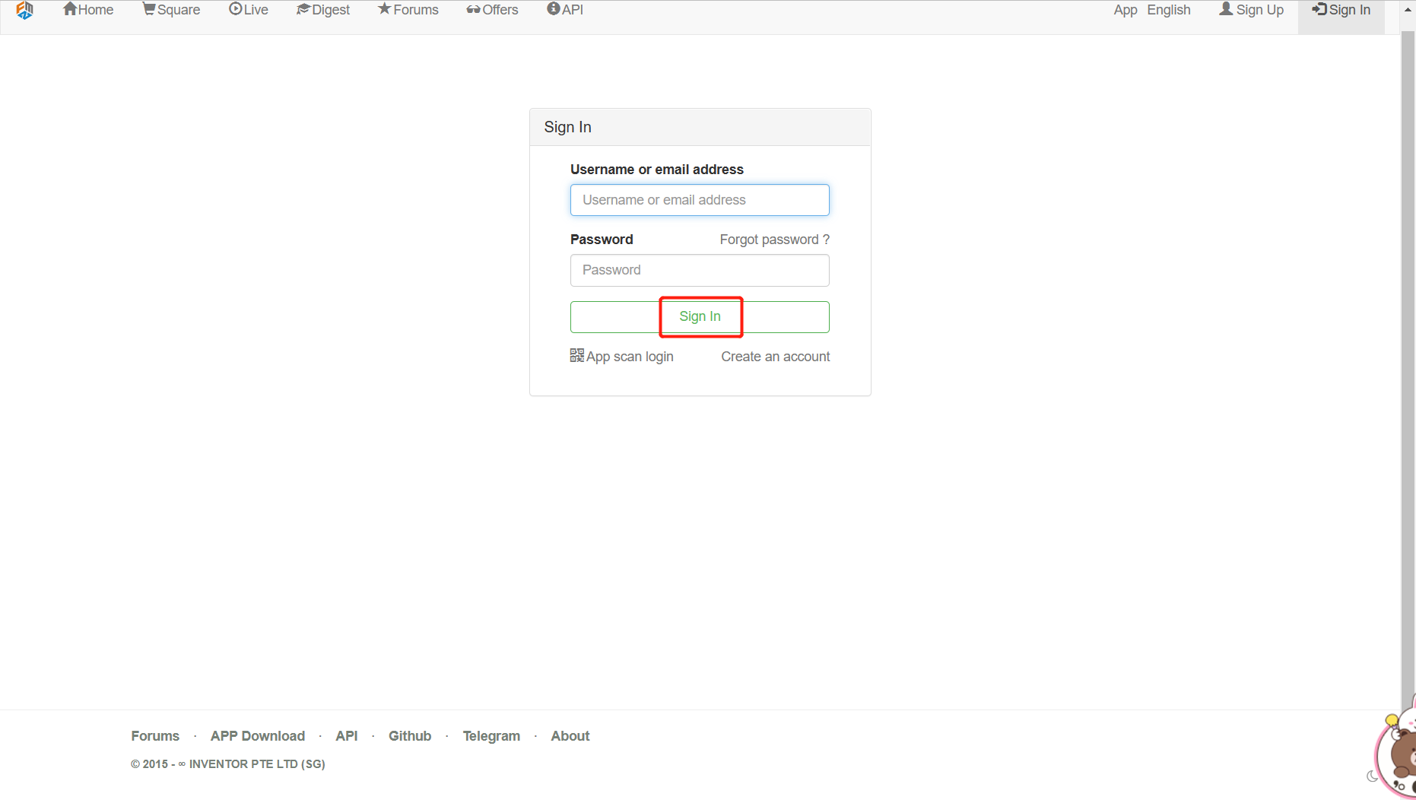
Task: Open APP Download in the footer
Action: click(258, 736)
